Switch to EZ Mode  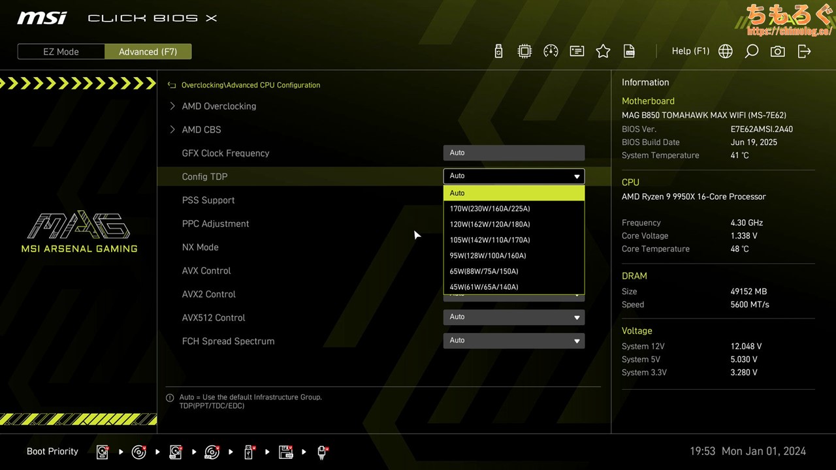(61, 52)
